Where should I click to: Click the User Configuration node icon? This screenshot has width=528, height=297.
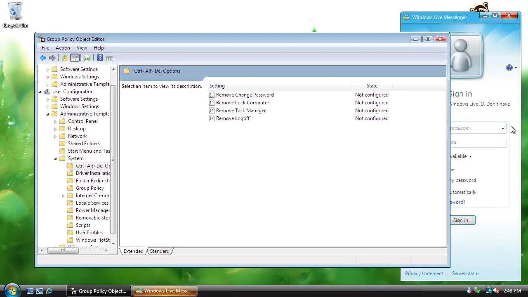coord(47,92)
